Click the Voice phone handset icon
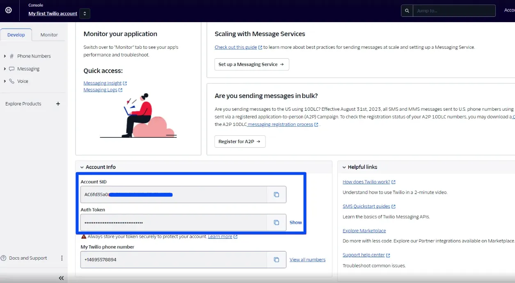The image size is (515, 283). coord(11,81)
